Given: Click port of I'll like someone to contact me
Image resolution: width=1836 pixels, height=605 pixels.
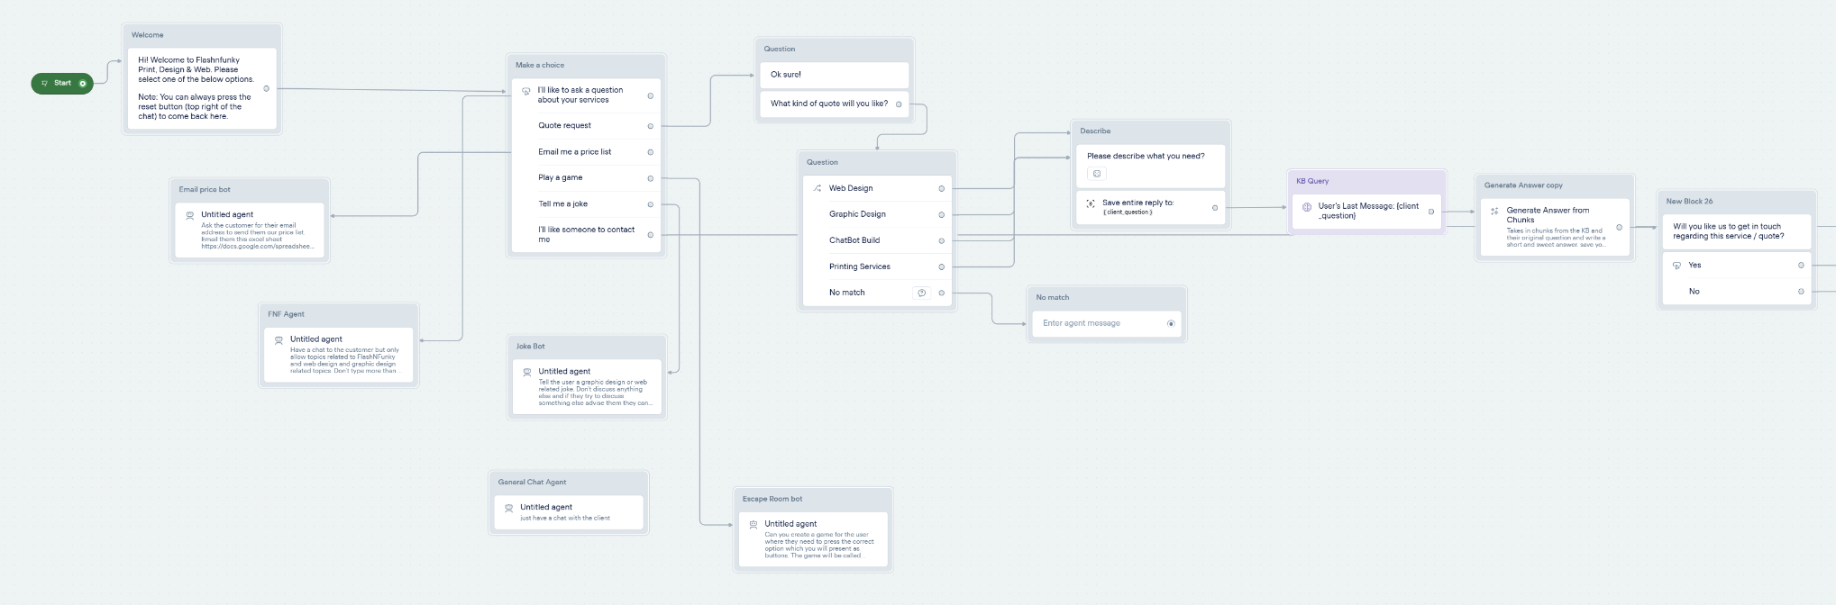Looking at the screenshot, I should [651, 235].
